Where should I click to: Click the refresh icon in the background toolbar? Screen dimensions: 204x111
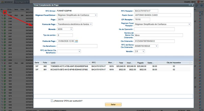[x=197, y=5]
